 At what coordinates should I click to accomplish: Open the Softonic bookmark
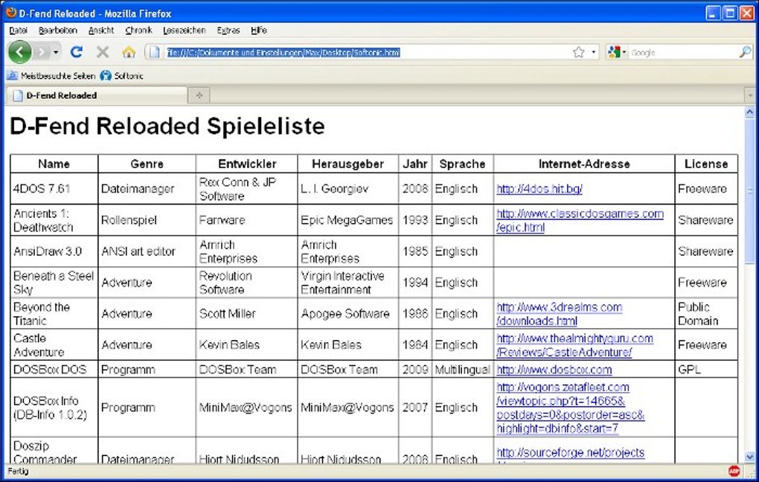[122, 75]
